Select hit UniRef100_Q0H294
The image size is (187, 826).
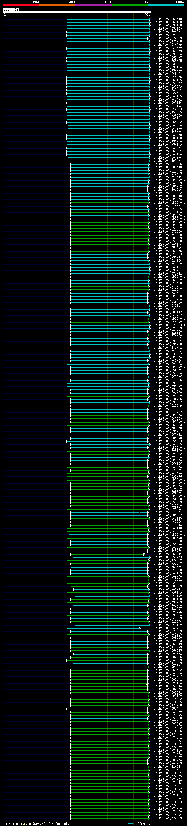click(x=167, y=157)
